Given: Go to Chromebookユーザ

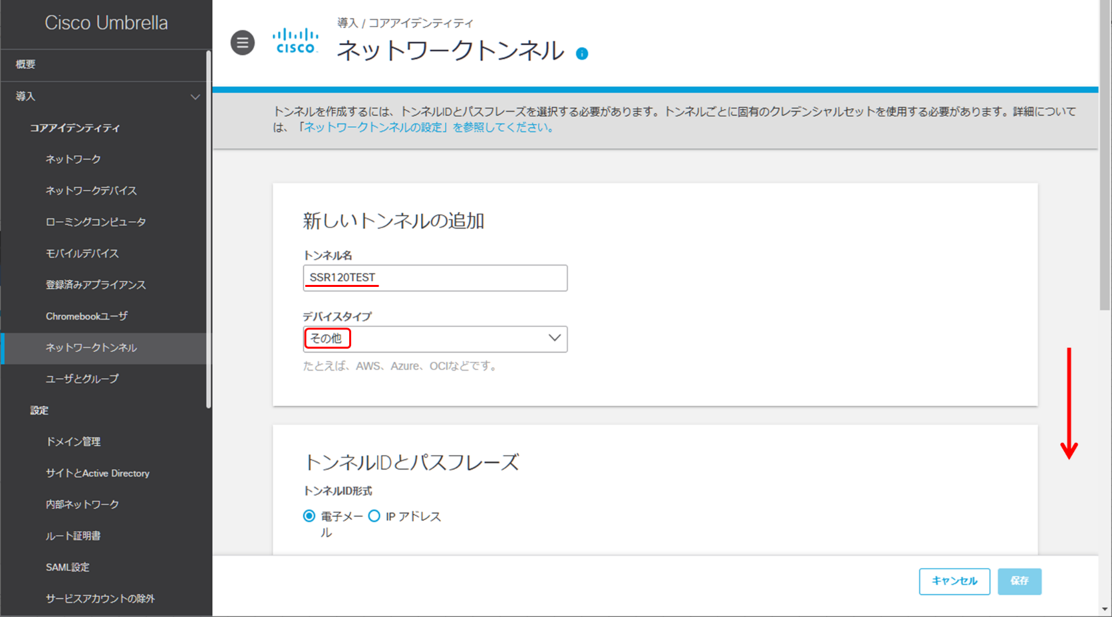Looking at the screenshot, I should [86, 316].
